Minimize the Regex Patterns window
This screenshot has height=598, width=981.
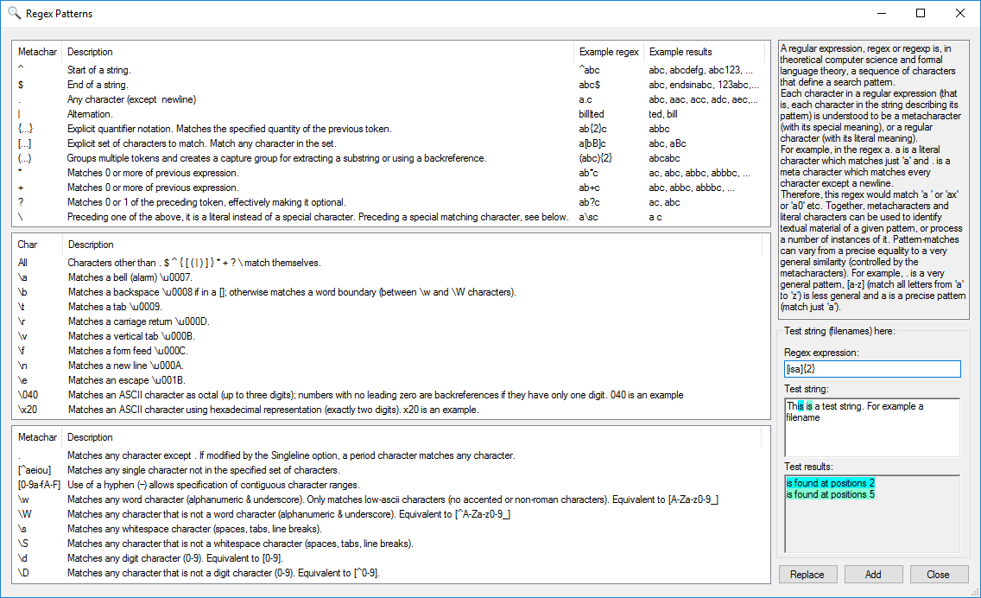click(x=882, y=13)
